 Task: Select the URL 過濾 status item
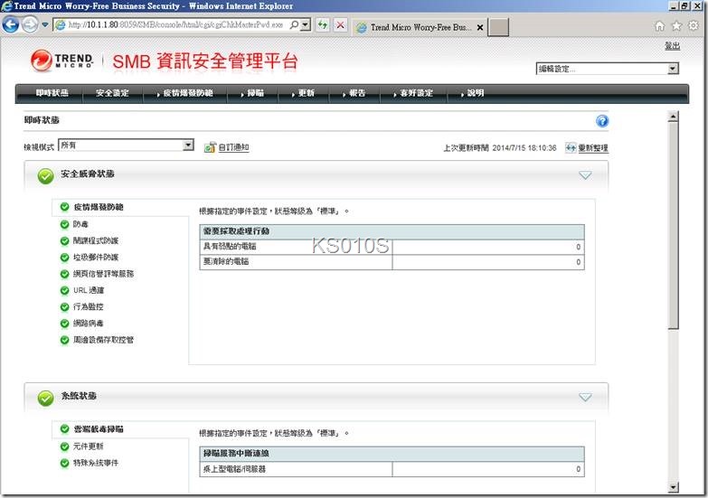[x=89, y=290]
